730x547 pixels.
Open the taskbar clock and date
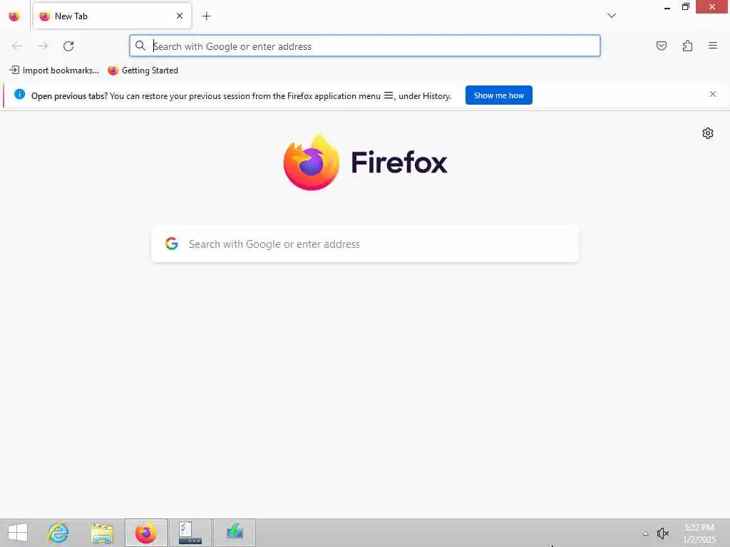pos(699,533)
